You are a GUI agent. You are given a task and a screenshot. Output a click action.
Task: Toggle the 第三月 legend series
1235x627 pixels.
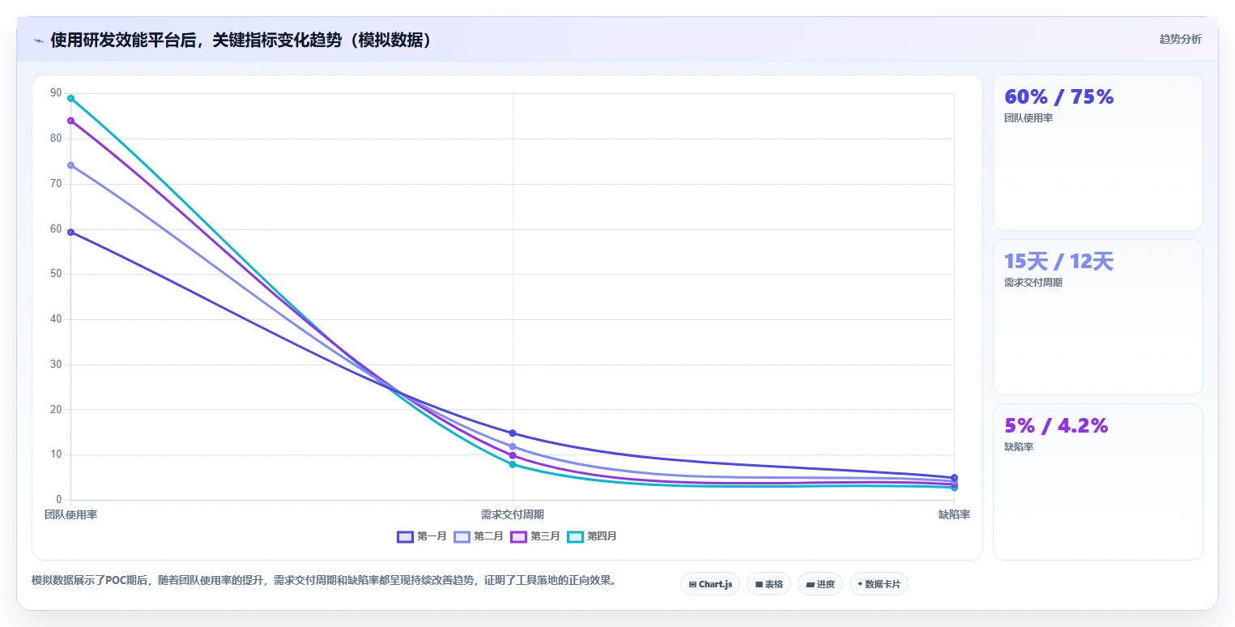coord(535,536)
